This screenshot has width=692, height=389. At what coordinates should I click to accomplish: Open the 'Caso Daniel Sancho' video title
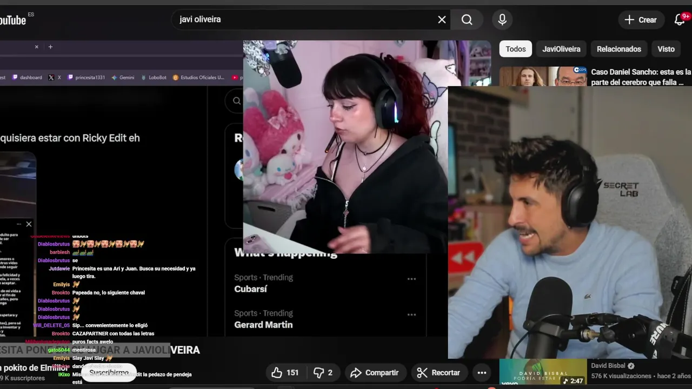(x=641, y=77)
